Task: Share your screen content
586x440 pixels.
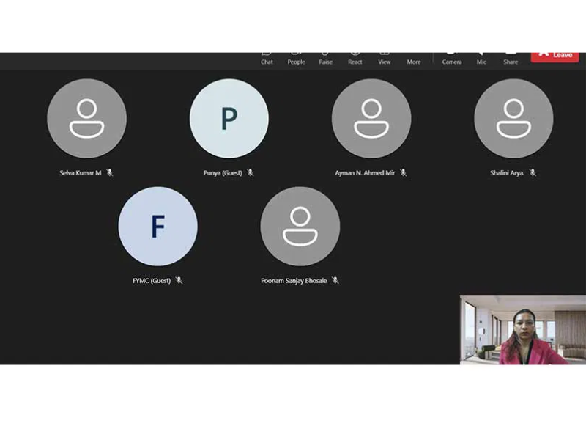Action: click(511, 59)
